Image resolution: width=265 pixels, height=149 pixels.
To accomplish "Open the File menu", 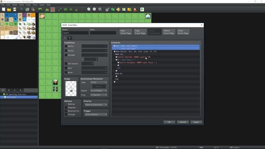I will click(x=3, y=5).
